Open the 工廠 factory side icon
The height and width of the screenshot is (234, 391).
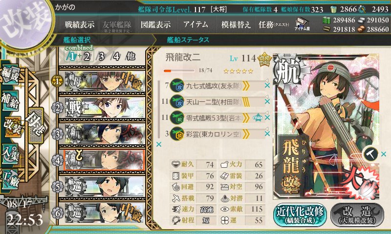(x=10, y=179)
